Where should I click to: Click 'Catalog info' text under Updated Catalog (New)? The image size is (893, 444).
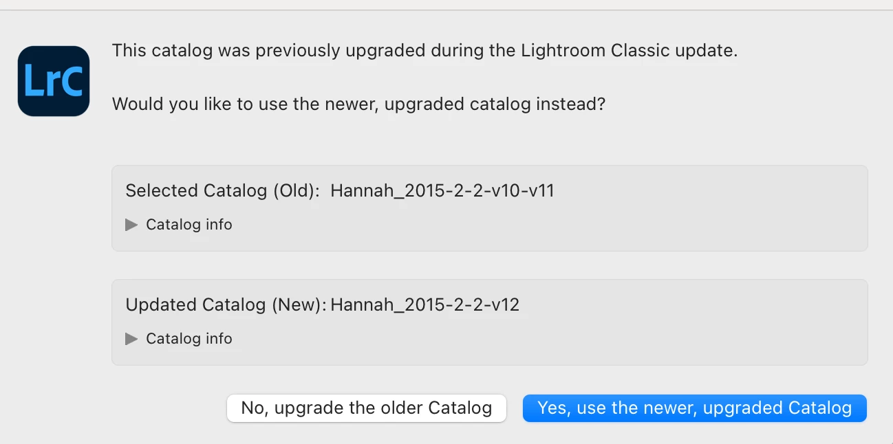tap(189, 339)
